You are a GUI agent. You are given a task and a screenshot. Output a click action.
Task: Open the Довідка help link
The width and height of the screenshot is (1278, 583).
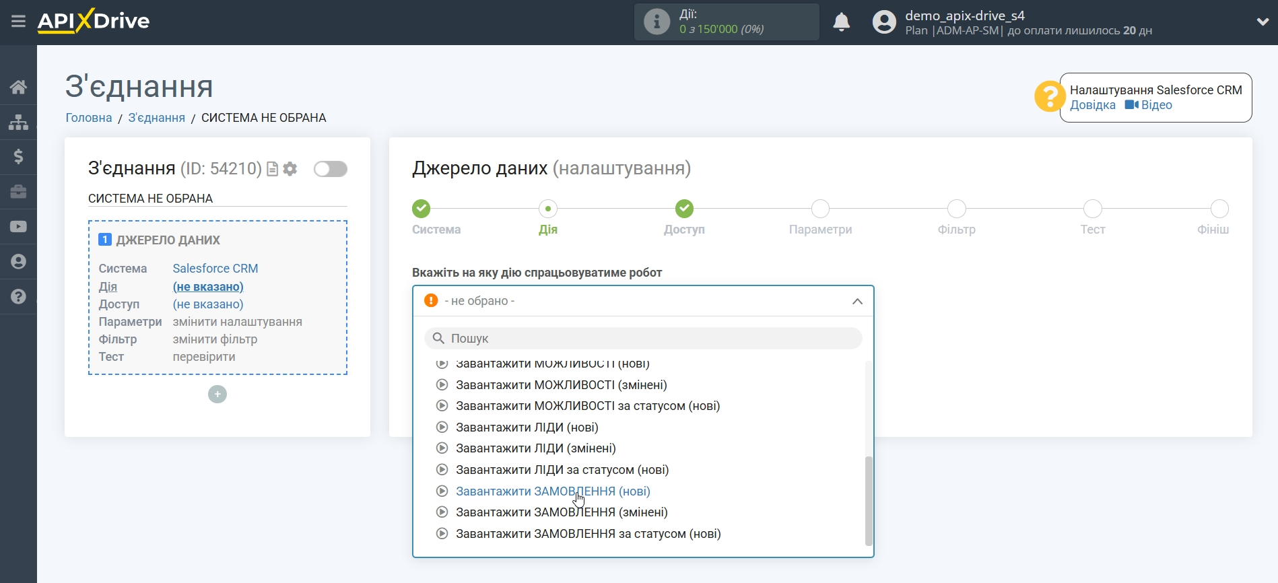pos(1093,105)
